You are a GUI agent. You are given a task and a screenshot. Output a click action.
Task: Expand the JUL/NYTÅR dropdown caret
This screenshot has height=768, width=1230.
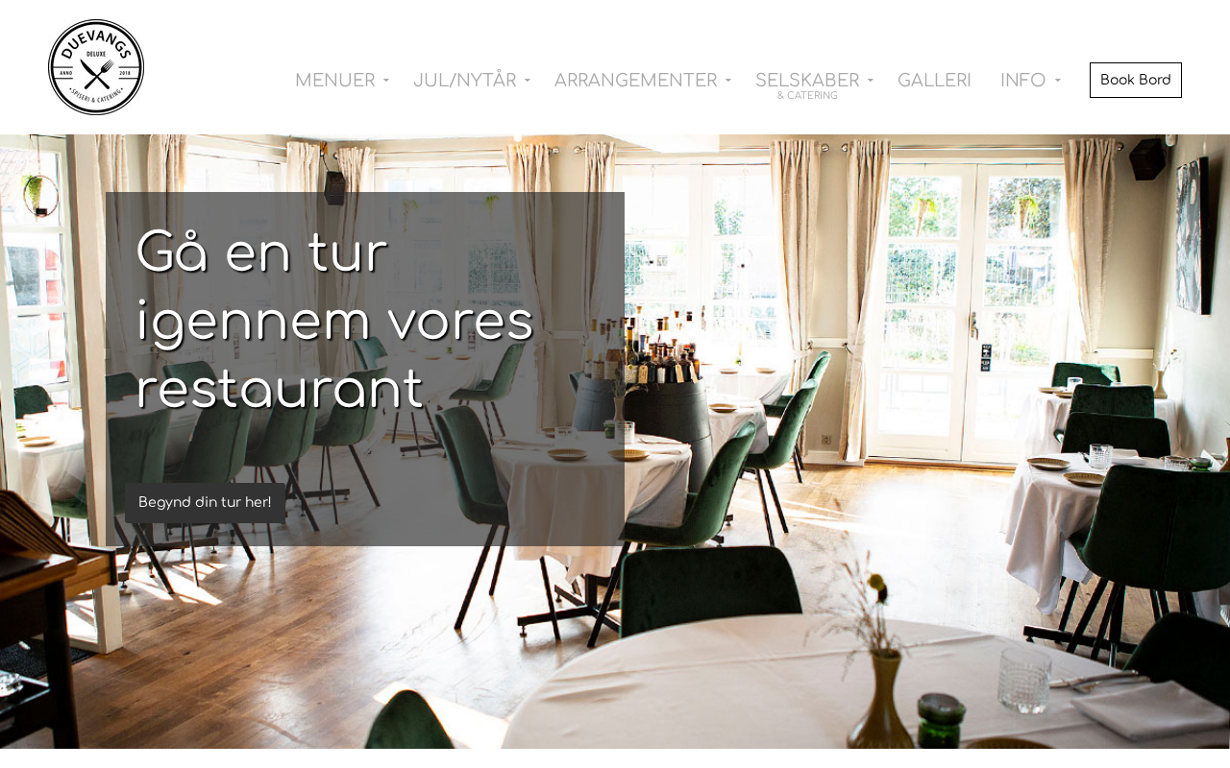point(527,82)
